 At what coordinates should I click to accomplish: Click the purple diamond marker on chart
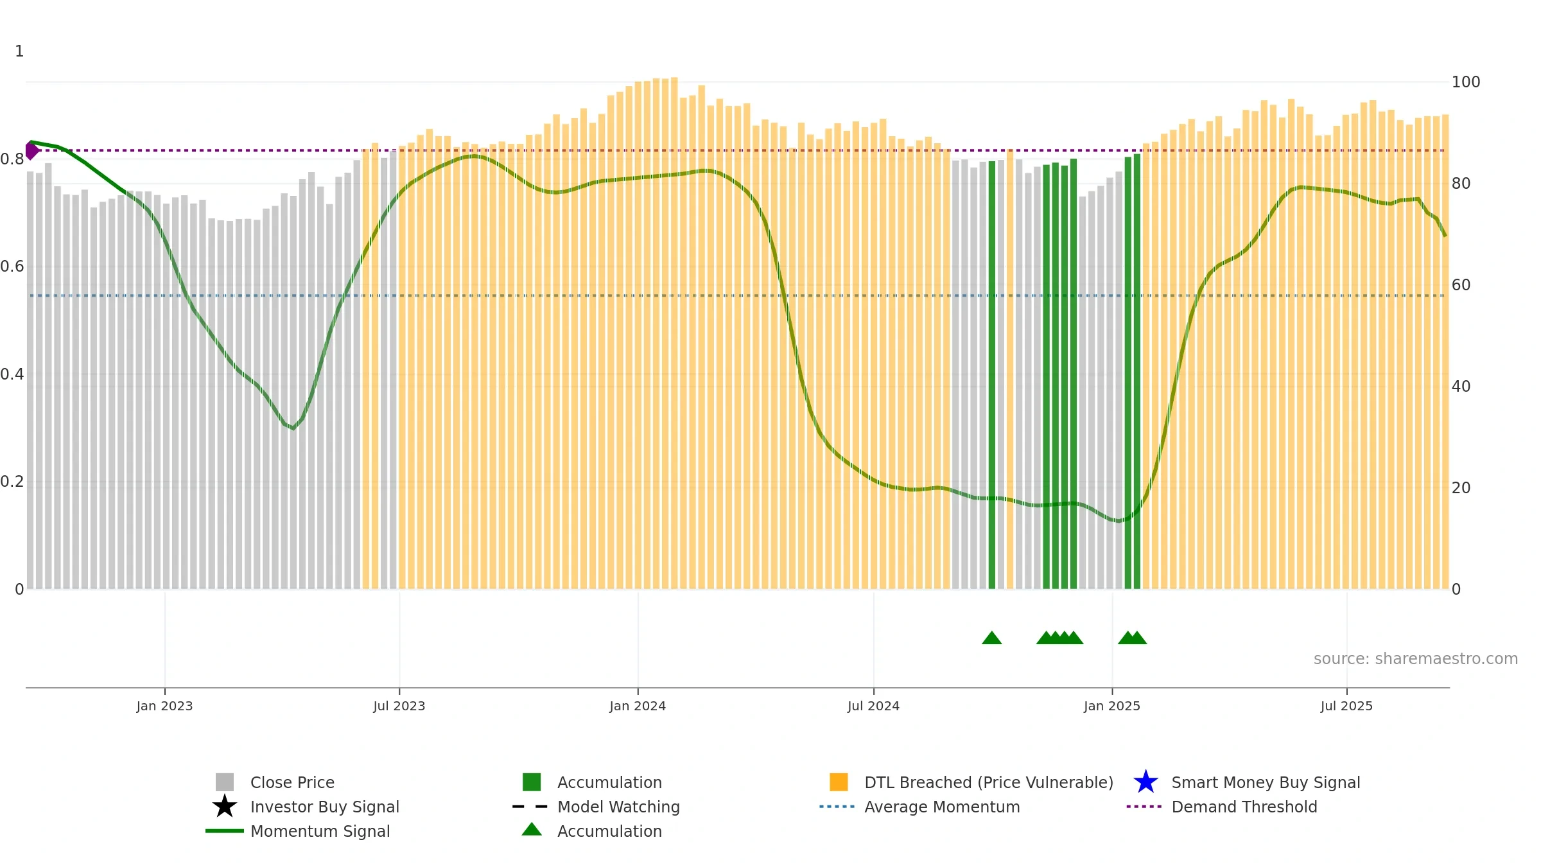[31, 150]
